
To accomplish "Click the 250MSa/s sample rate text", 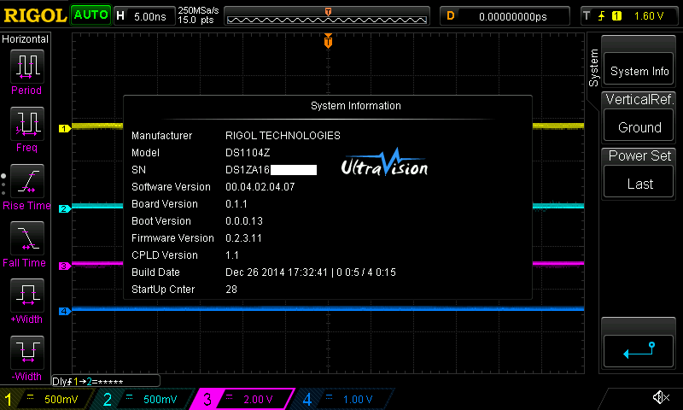I will click(x=198, y=10).
